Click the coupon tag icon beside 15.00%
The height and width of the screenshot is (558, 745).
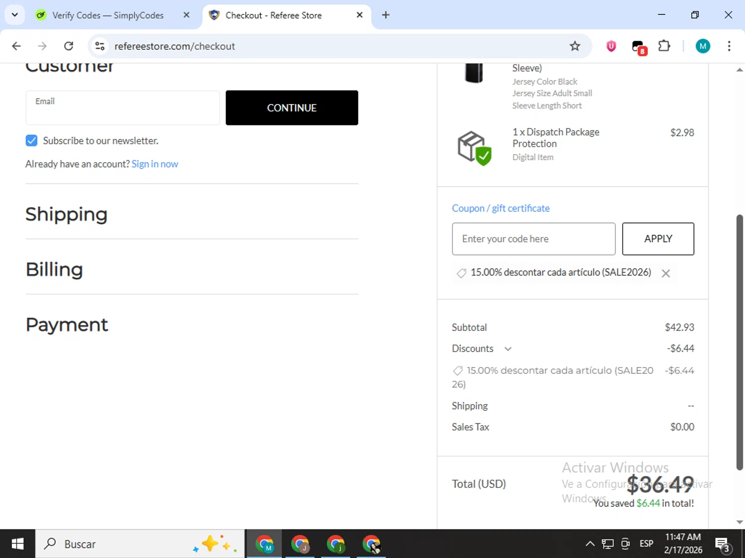(x=461, y=273)
